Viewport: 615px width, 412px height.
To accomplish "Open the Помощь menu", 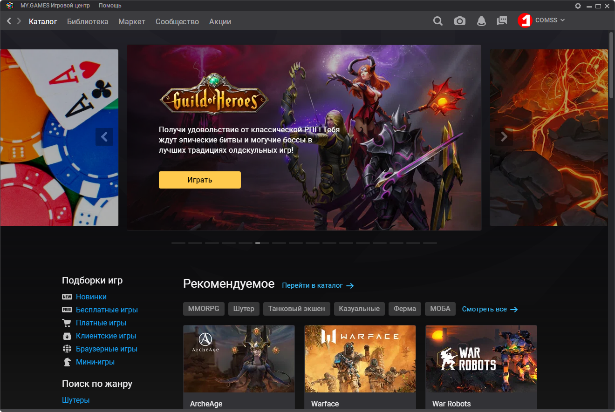I will coord(110,6).
